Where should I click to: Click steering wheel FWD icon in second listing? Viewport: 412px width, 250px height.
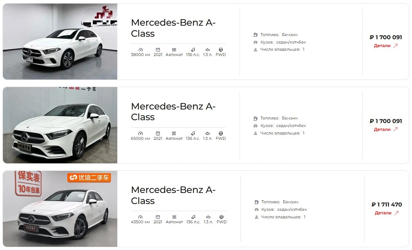point(221,133)
